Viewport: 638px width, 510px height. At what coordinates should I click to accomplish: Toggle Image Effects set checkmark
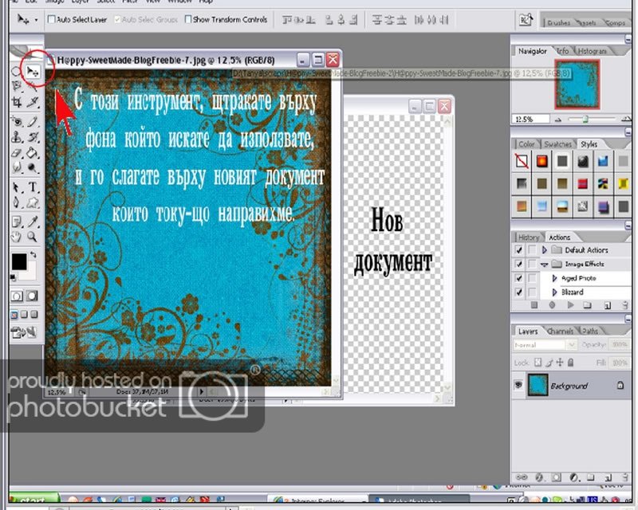coord(519,264)
